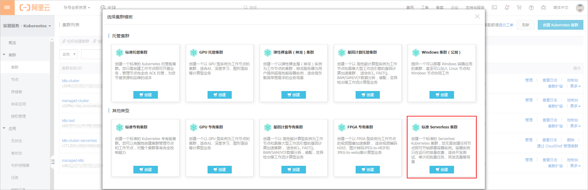The image size is (588, 190).
Task: Go to 概览 in the sidebar
Action: click(12, 43)
